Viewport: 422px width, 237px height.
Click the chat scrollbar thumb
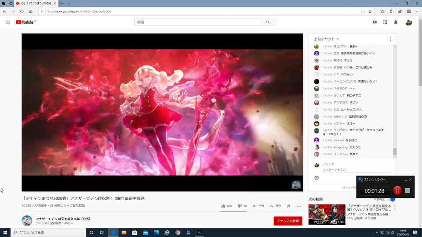pyautogui.click(x=395, y=151)
